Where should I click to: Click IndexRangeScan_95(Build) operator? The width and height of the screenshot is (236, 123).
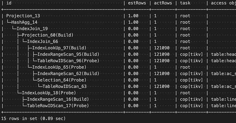click(68, 54)
